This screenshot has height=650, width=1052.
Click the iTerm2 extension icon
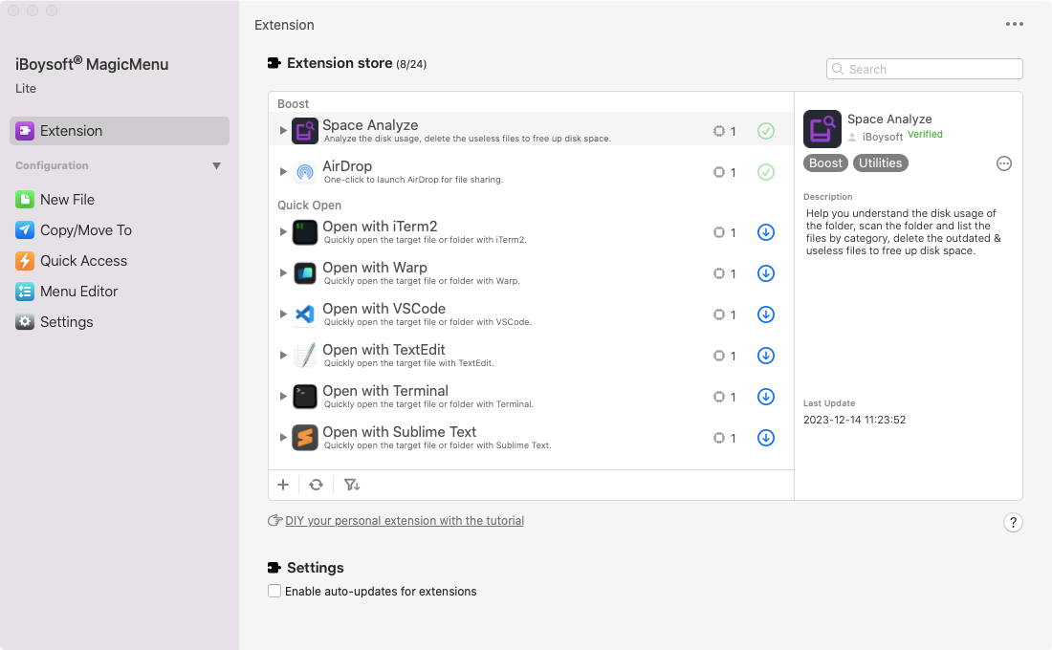(x=304, y=232)
